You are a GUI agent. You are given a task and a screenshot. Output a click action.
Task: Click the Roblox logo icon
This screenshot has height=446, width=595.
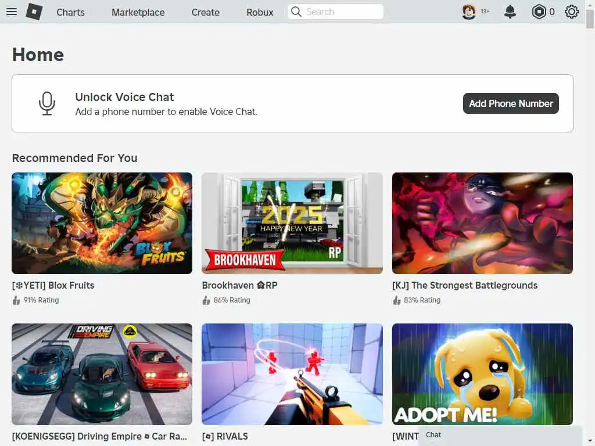pyautogui.click(x=34, y=12)
